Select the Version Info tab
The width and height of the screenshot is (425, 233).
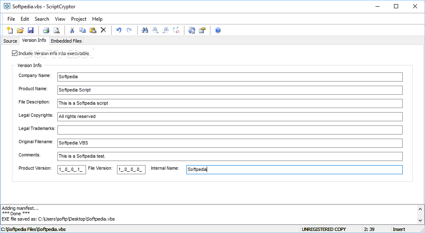coord(34,40)
